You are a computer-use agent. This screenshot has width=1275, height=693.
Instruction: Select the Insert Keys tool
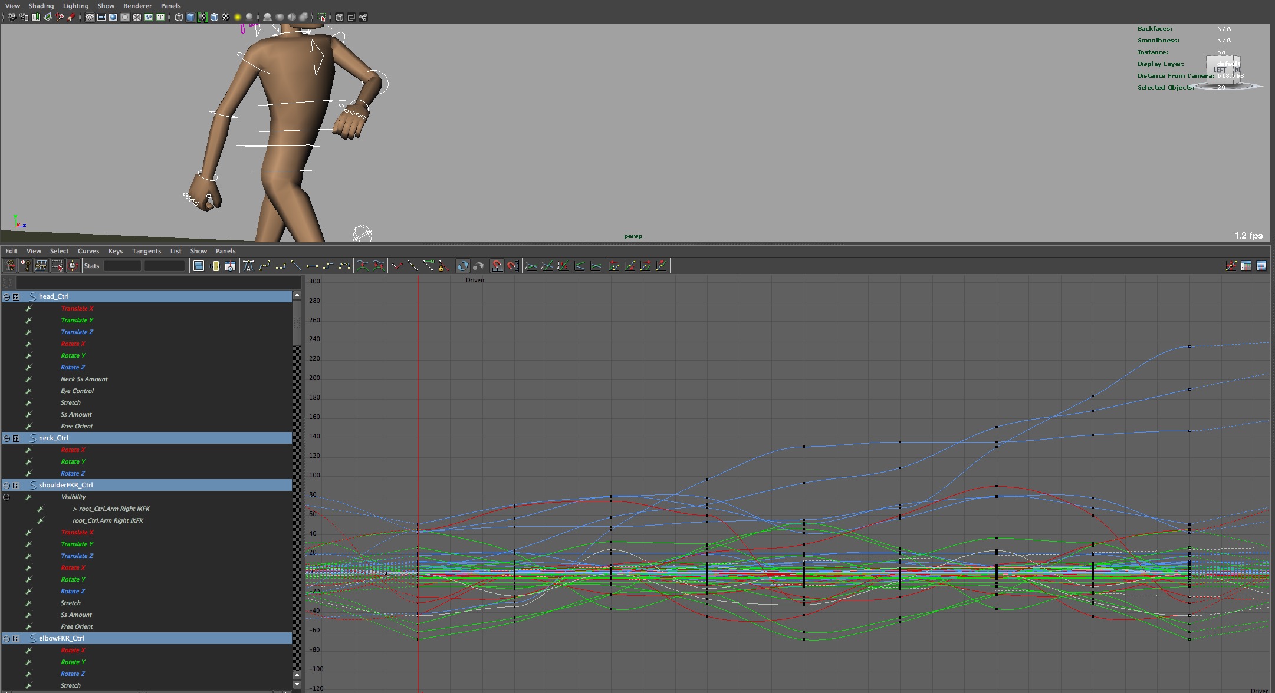(25, 266)
